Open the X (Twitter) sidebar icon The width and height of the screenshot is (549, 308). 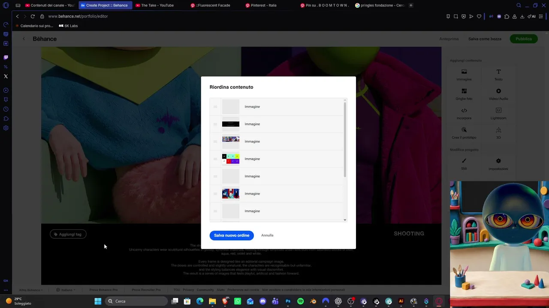pos(6,77)
